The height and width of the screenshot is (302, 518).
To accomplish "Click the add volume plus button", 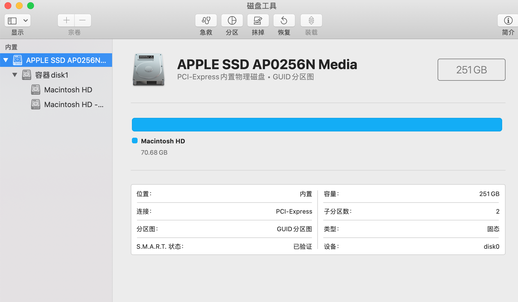I will pyautogui.click(x=66, y=20).
